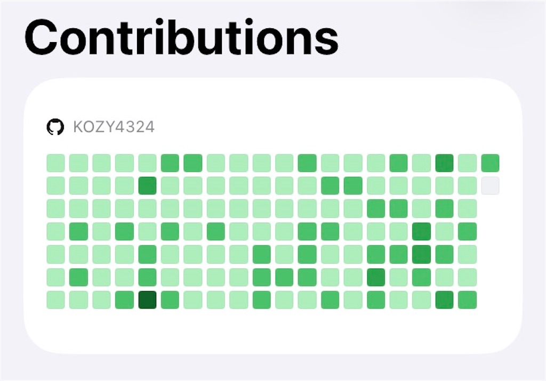Click the square directly above the darkest square

click(x=147, y=277)
